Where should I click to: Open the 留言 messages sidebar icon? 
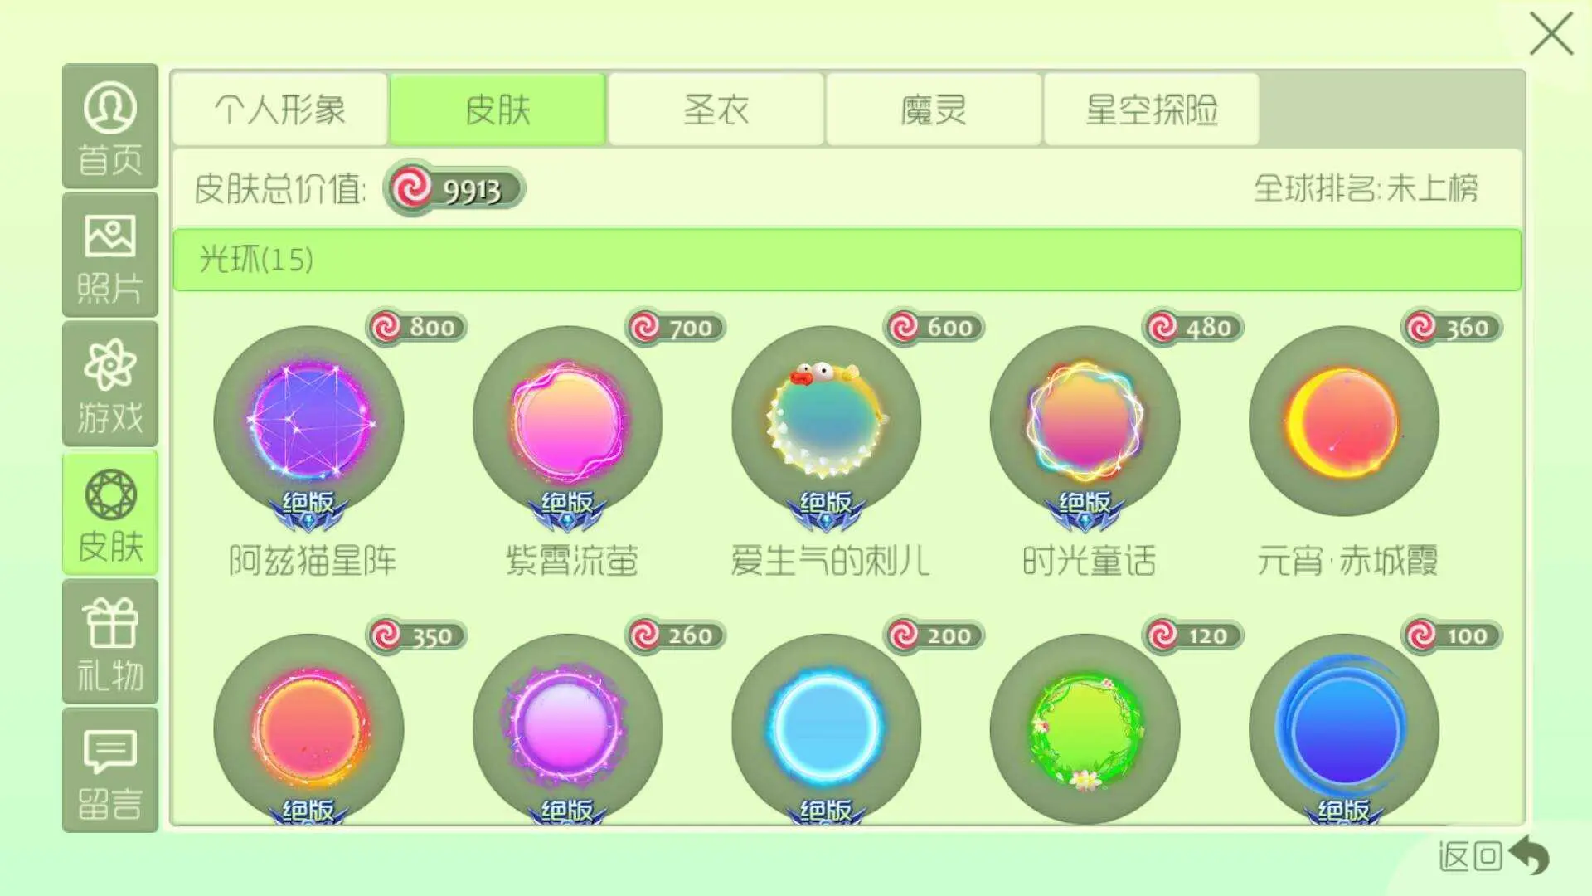point(110,771)
